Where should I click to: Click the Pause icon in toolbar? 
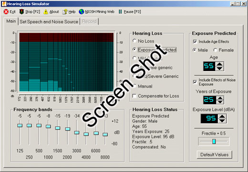point(120,12)
